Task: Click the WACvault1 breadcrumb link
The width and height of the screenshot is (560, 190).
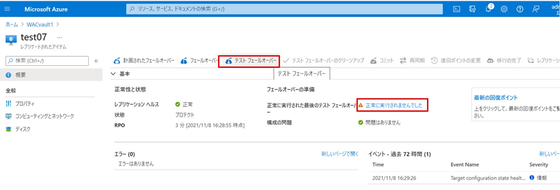Action: click(40, 24)
